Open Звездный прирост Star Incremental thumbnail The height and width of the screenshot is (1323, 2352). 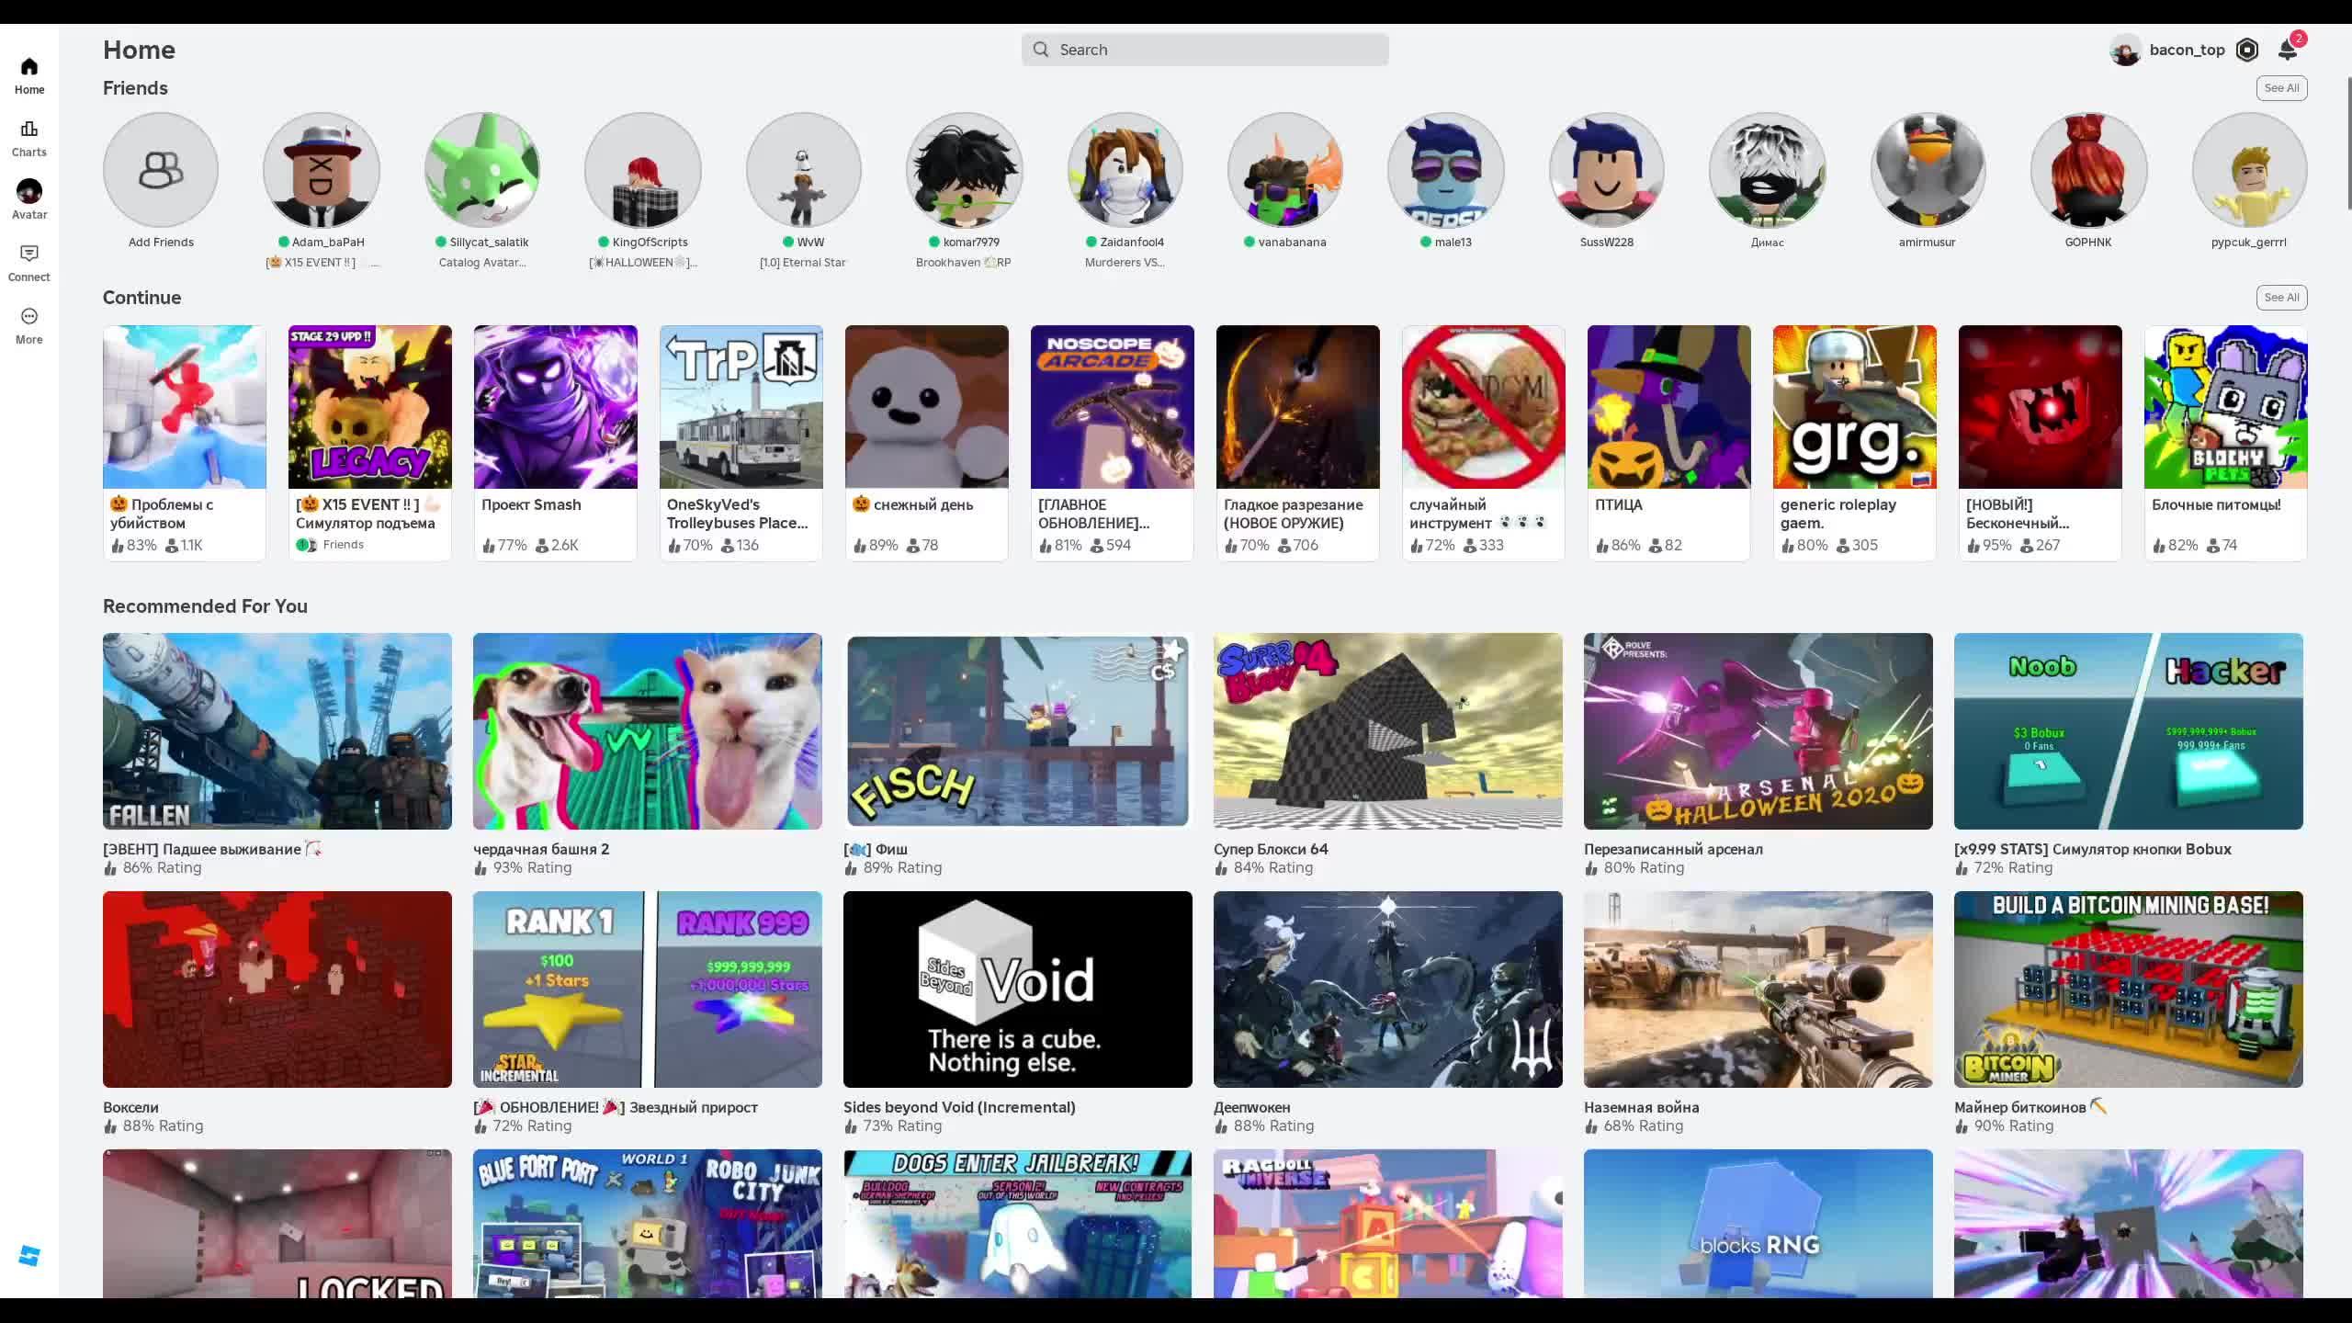pos(648,989)
